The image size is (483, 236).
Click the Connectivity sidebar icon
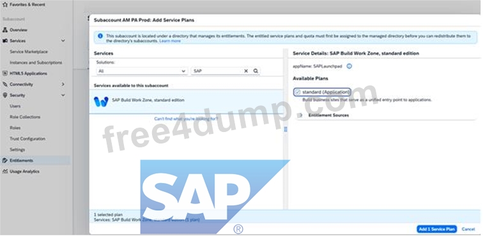pos(5,84)
